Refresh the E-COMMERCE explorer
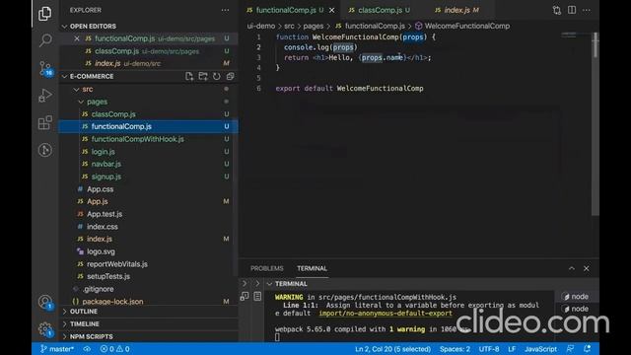The image size is (631, 355). coord(217,77)
